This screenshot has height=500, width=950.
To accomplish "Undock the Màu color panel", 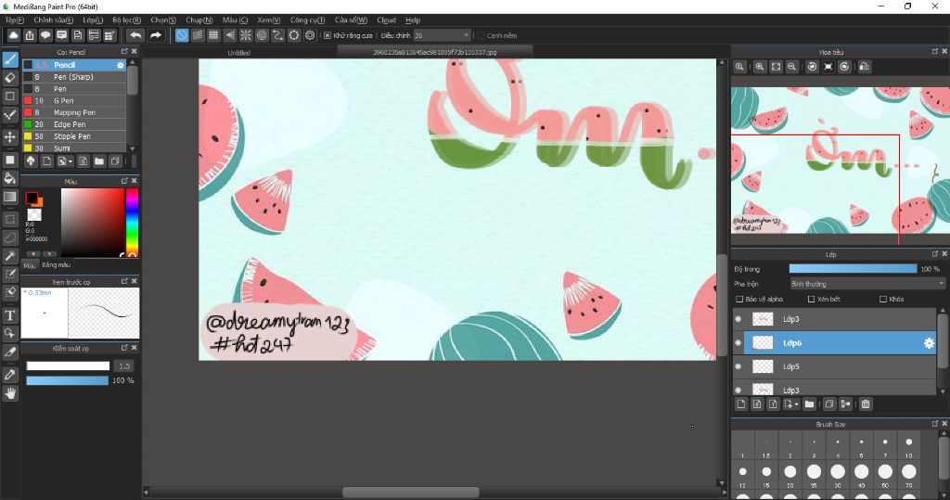I will pos(124,181).
